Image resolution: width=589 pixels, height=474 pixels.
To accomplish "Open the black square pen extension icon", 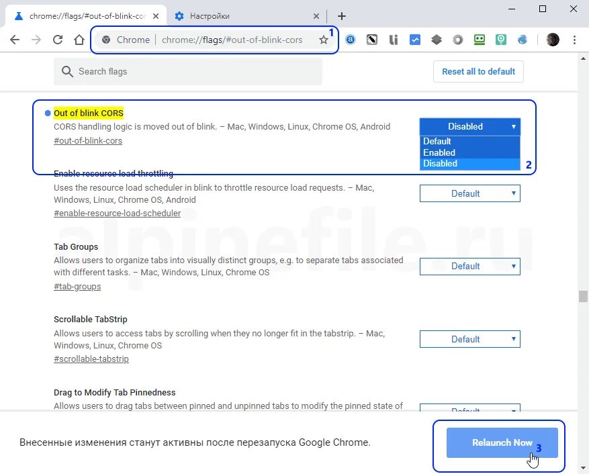I will 372,40.
